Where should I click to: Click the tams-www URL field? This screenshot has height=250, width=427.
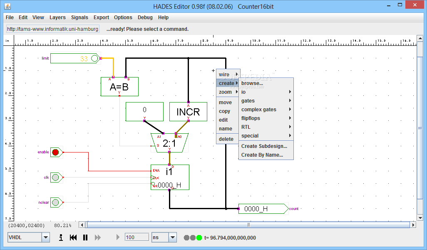[52, 29]
